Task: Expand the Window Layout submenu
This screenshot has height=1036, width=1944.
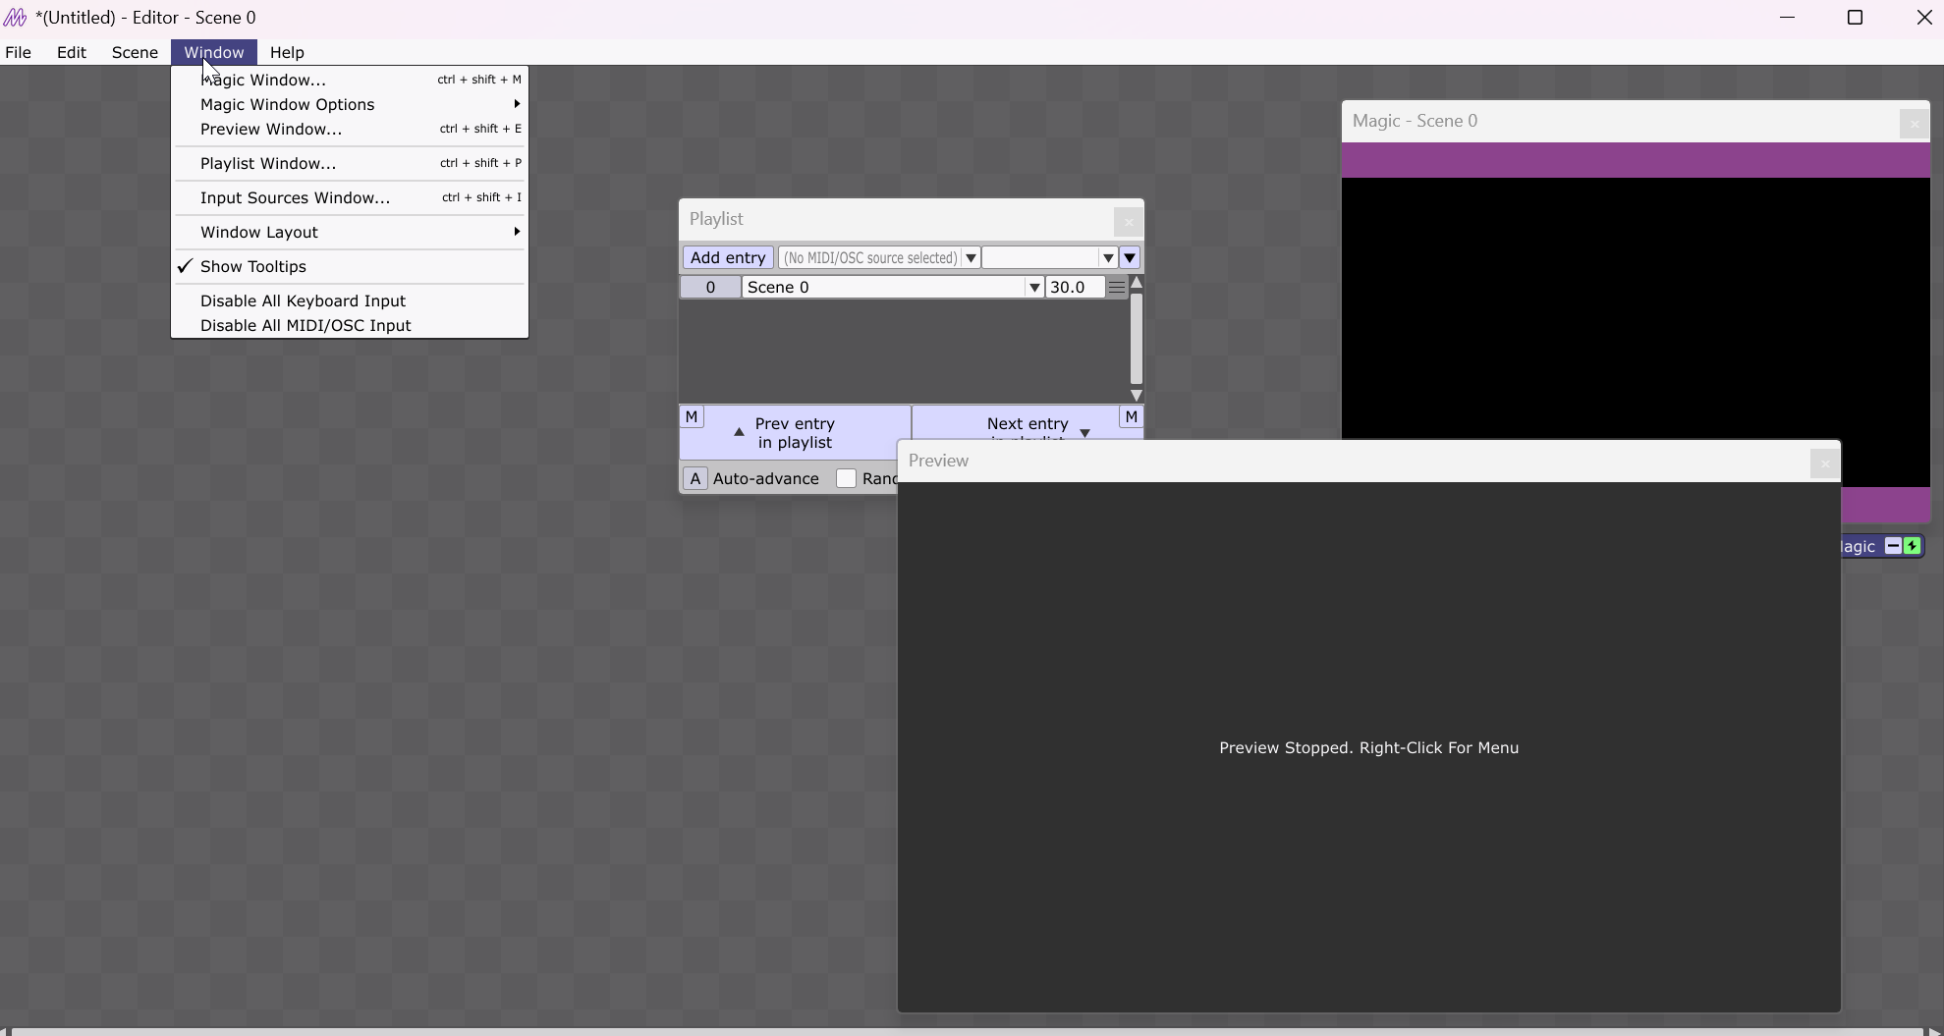Action: [x=350, y=232]
